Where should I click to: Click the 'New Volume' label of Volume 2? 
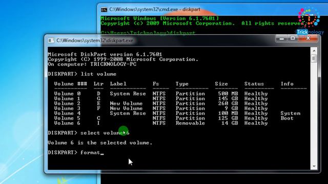[127, 103]
